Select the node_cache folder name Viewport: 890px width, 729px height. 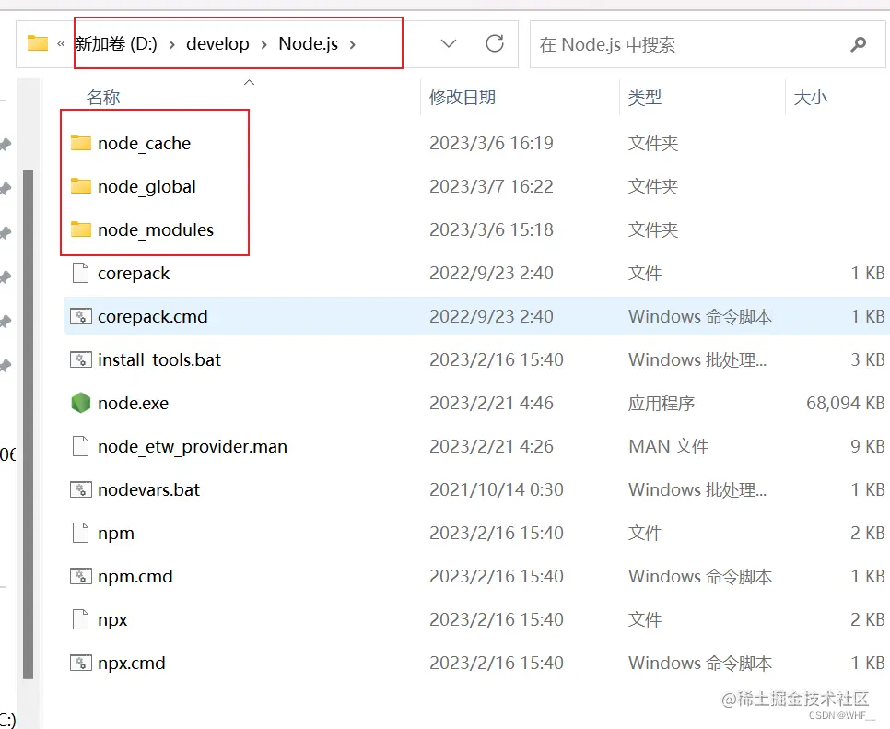click(144, 144)
